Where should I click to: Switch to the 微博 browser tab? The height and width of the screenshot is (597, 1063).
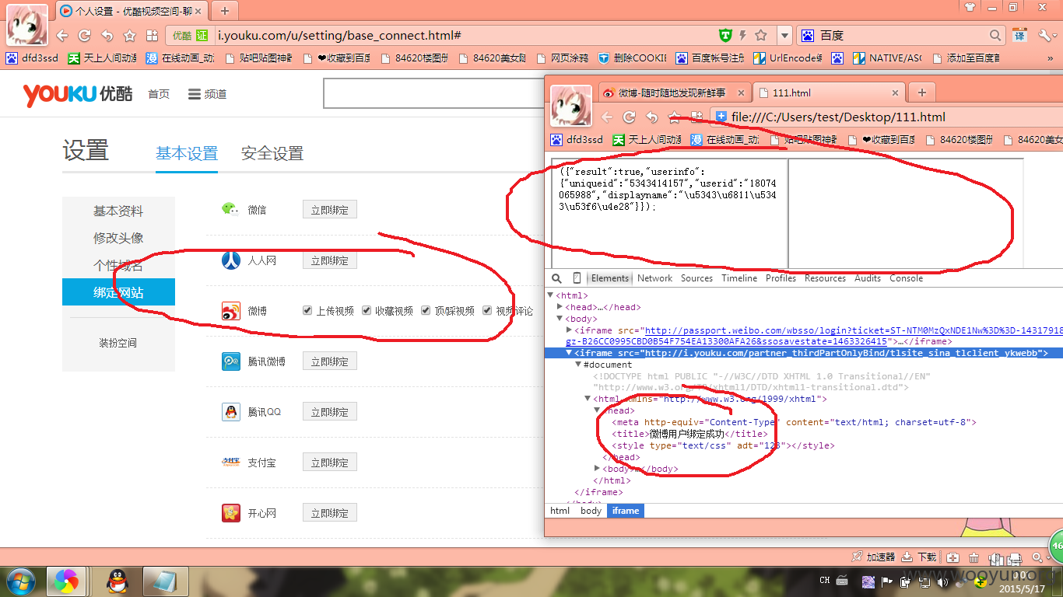click(672, 93)
